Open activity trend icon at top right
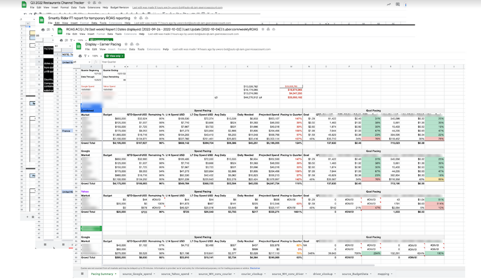The image size is (481, 280). [x=389, y=5]
